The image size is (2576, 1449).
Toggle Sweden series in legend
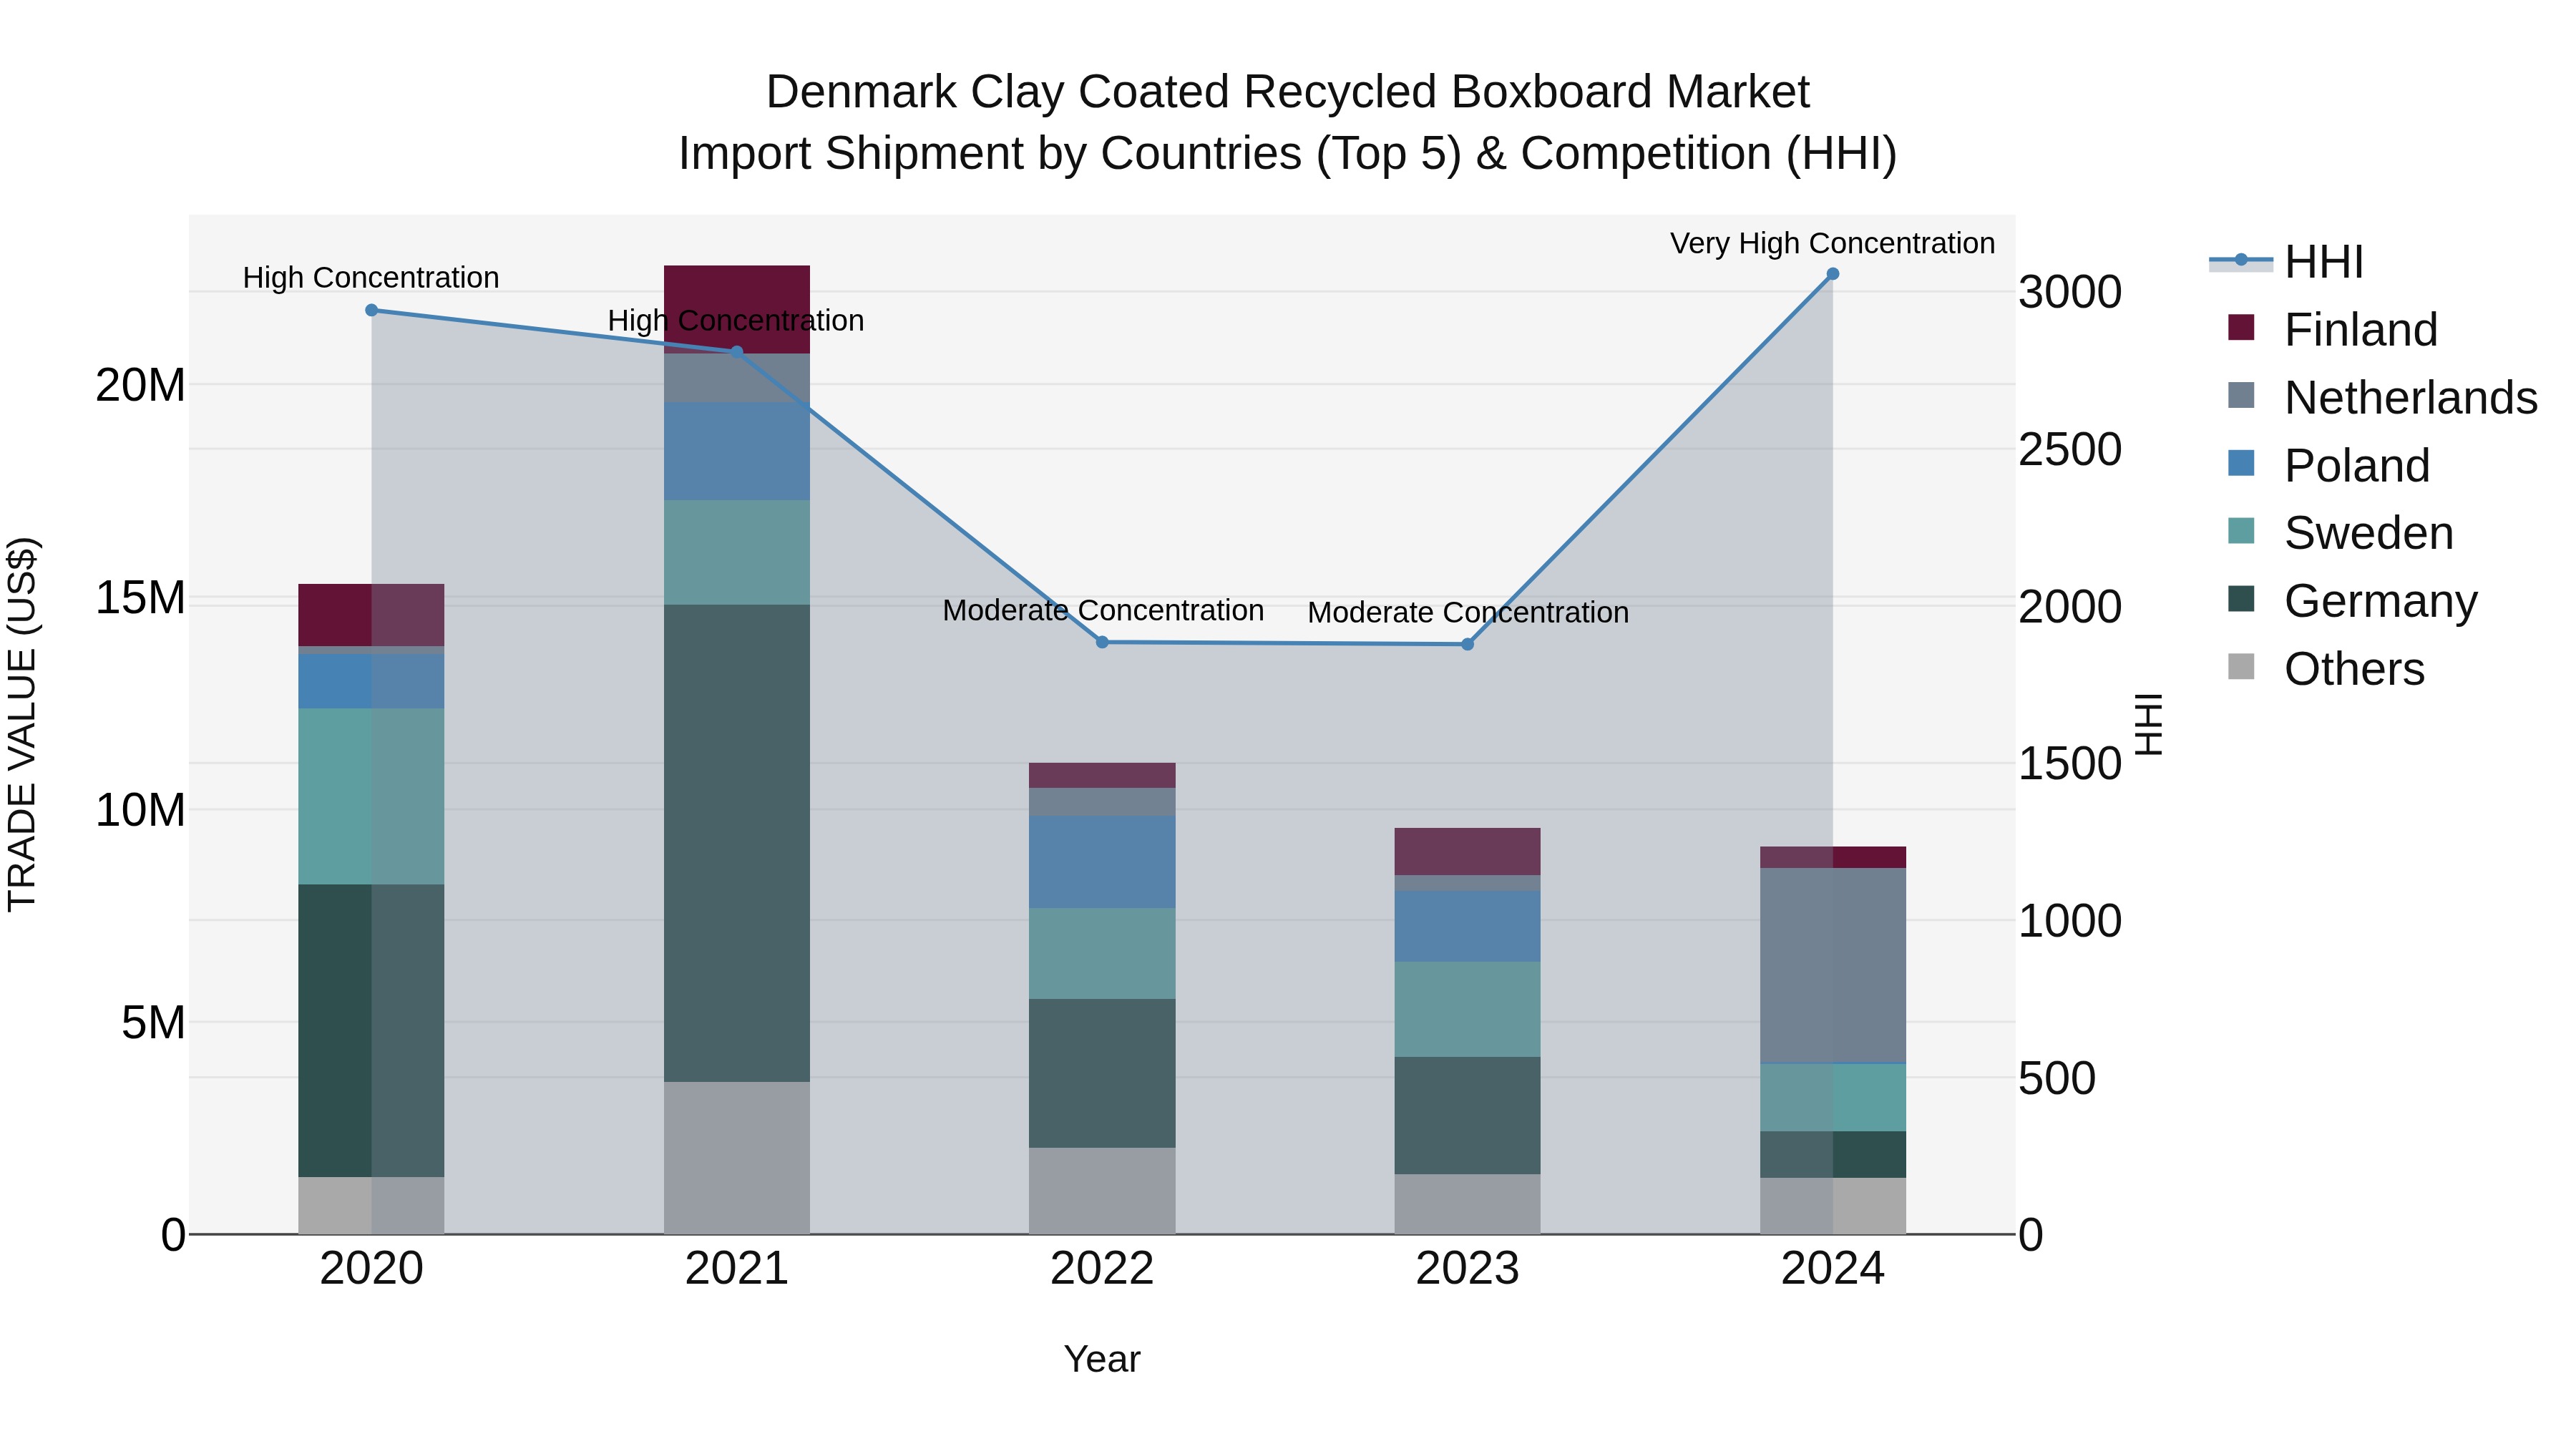2340,533
